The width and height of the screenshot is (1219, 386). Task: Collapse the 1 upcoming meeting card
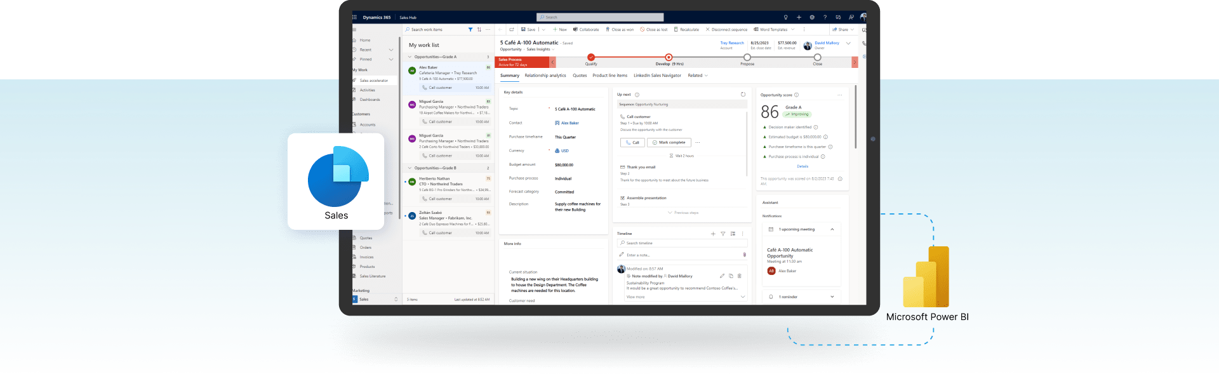point(832,229)
